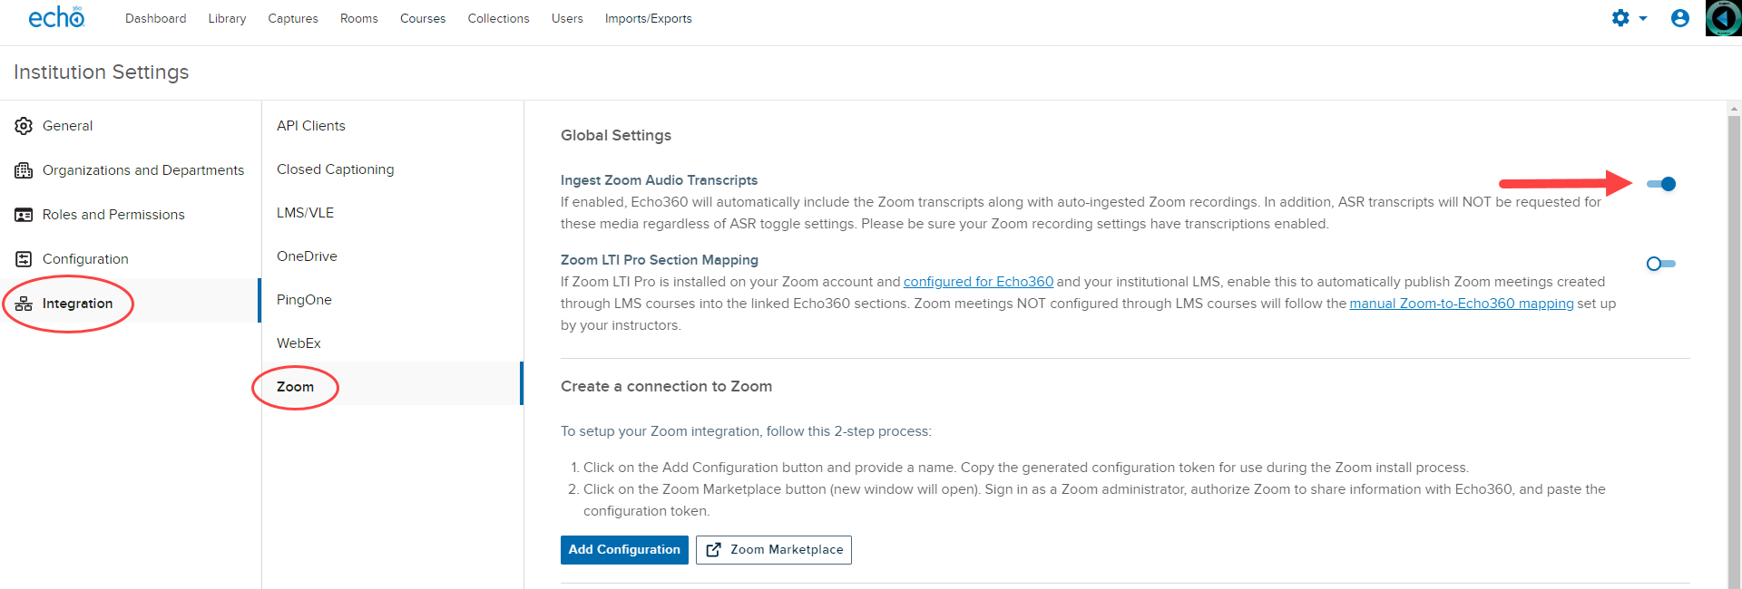Click the scrollbar up arrow
The image size is (1742, 589).
click(1734, 108)
